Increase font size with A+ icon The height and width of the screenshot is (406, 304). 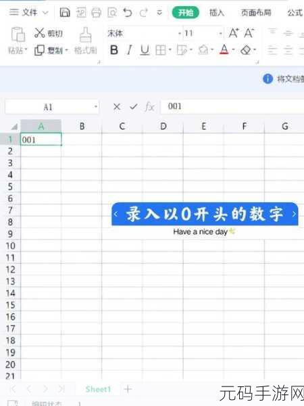(234, 33)
